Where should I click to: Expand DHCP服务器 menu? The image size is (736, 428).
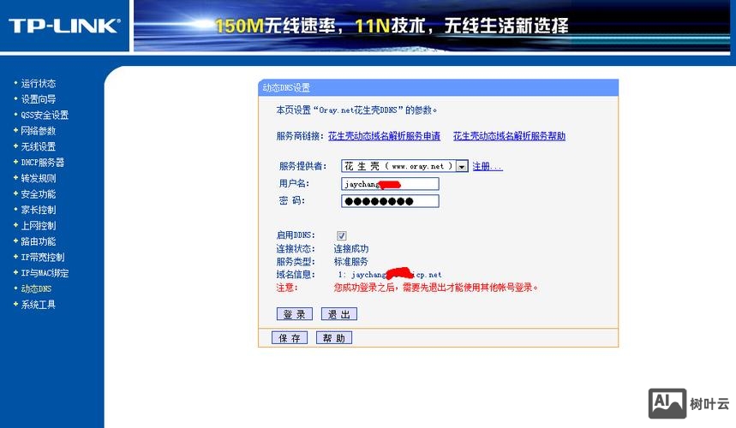point(42,162)
